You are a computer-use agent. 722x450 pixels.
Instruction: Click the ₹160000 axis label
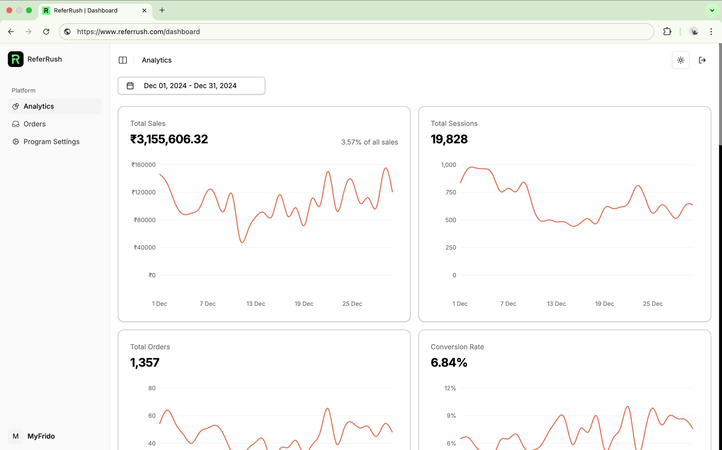[143, 165]
